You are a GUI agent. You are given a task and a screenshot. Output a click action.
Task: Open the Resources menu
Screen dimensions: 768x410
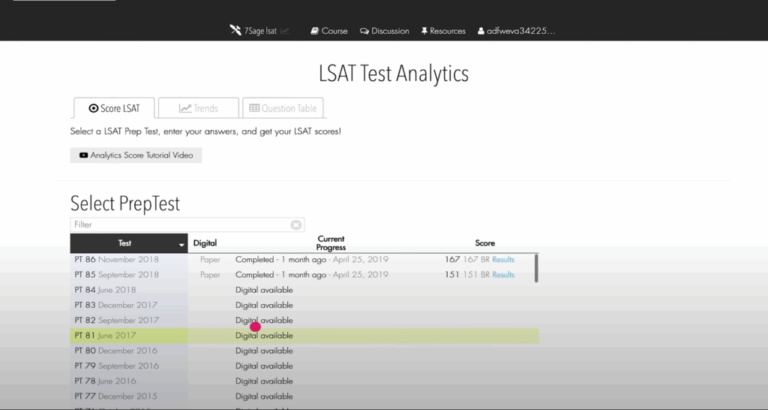[443, 31]
